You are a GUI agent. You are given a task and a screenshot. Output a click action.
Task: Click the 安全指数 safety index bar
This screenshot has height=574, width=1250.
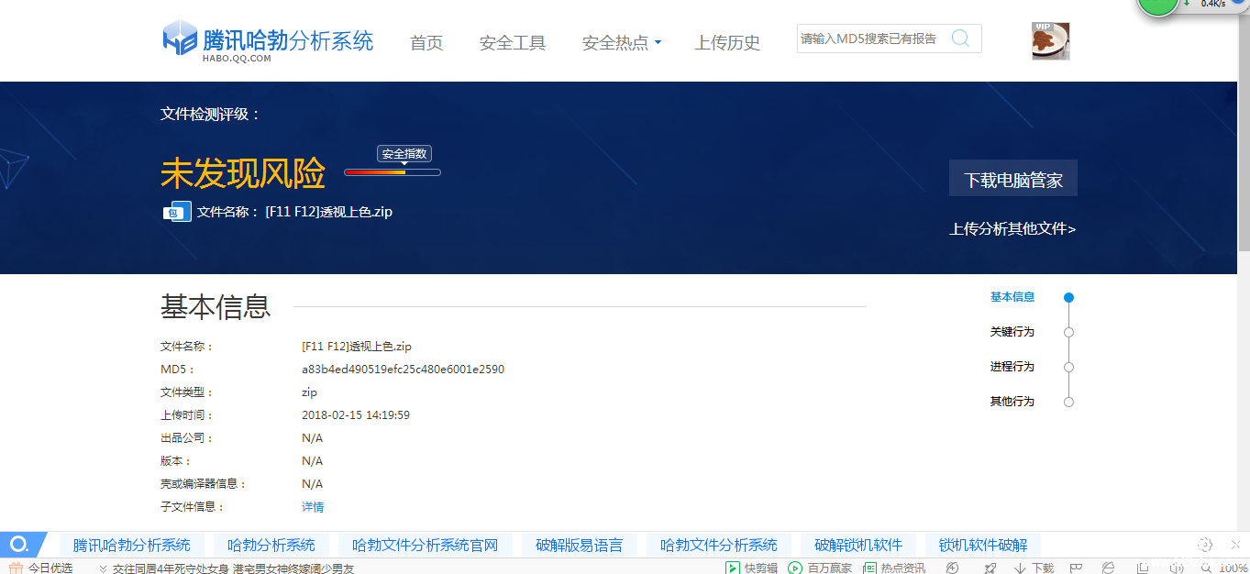393,172
